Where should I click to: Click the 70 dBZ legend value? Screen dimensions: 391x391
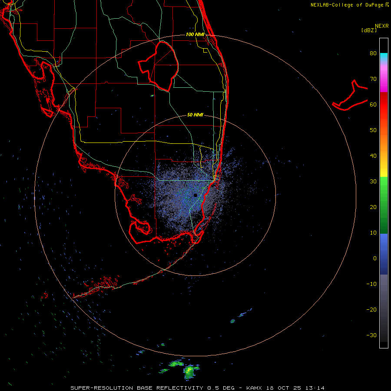tap(373, 79)
